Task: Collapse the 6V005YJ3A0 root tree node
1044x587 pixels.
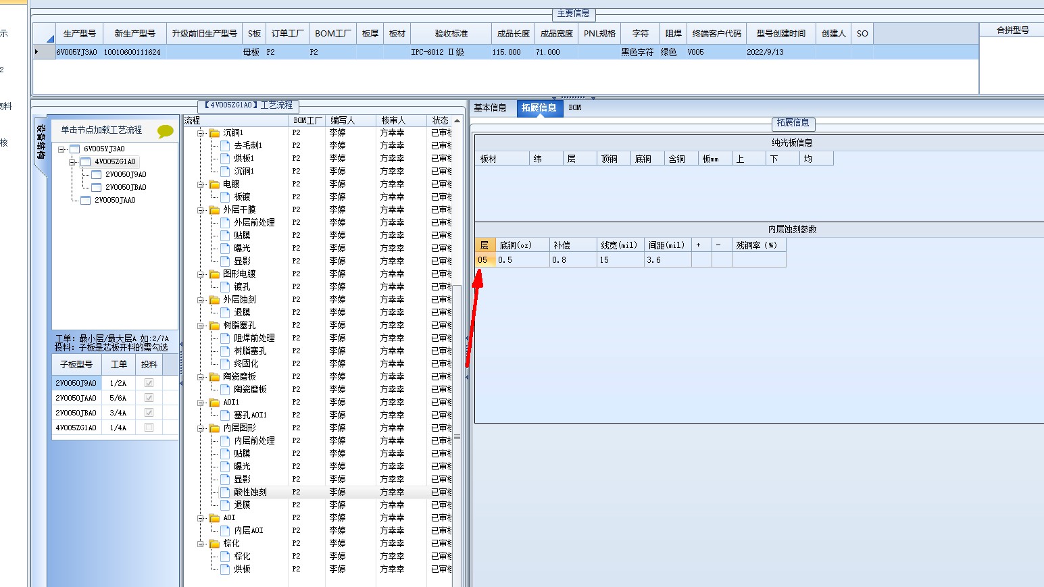Action: [x=61, y=149]
